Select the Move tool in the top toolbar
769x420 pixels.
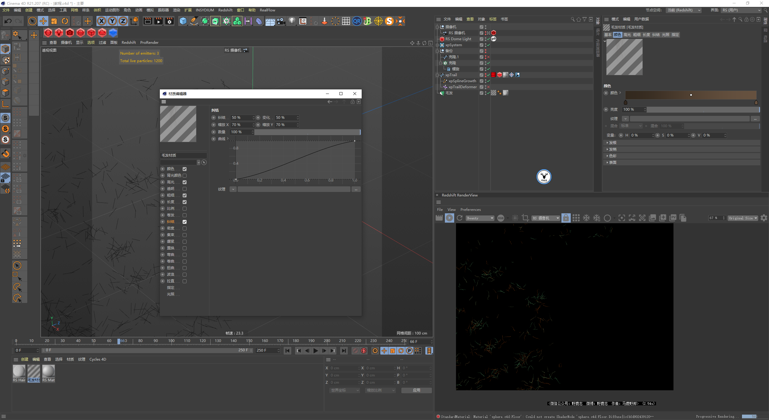(x=43, y=21)
